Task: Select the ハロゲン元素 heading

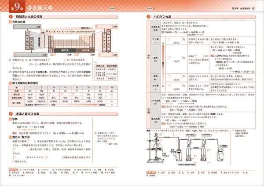Action: coord(162,17)
